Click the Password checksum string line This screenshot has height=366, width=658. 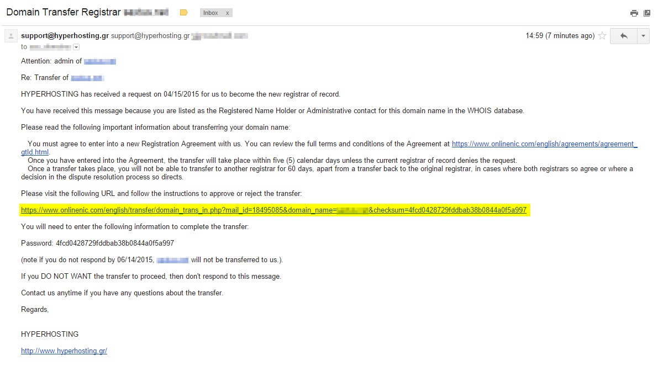tap(97, 243)
